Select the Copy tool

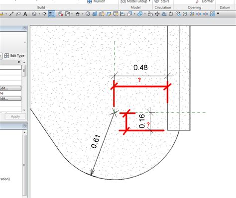tap(150, 14)
